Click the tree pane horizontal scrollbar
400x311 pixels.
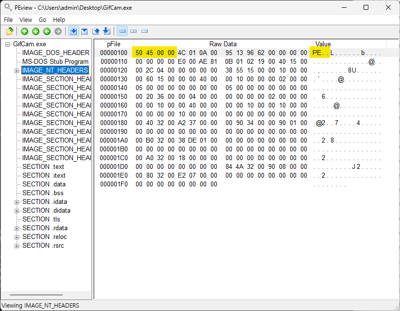pos(36,295)
